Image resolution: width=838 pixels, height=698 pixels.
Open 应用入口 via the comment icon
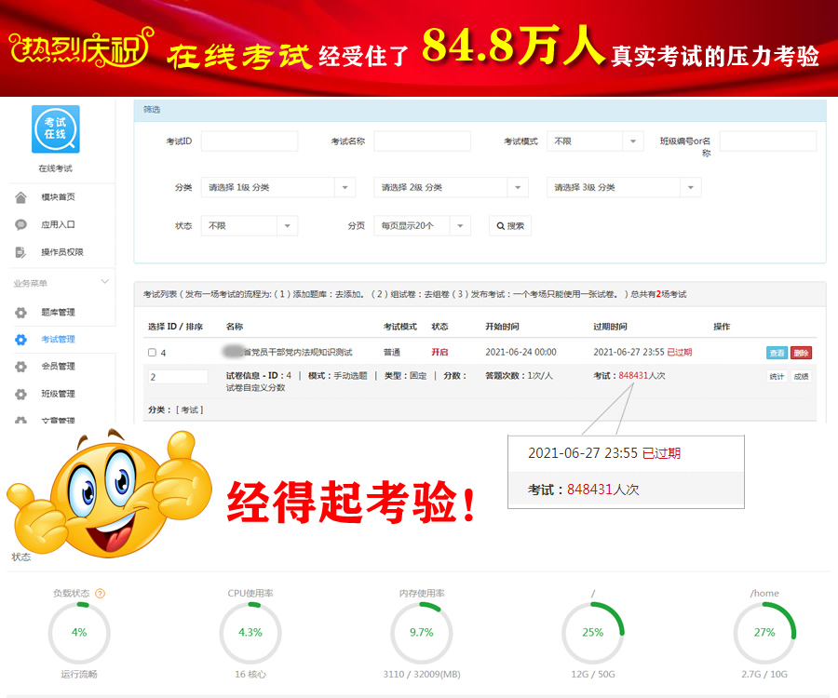point(20,223)
